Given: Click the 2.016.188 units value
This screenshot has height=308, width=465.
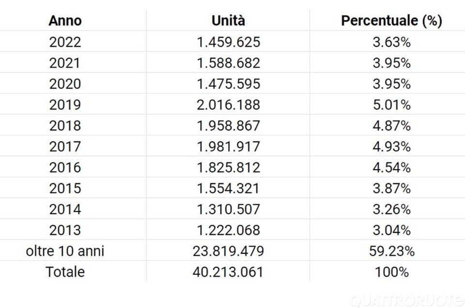Looking at the screenshot, I should (228, 105).
